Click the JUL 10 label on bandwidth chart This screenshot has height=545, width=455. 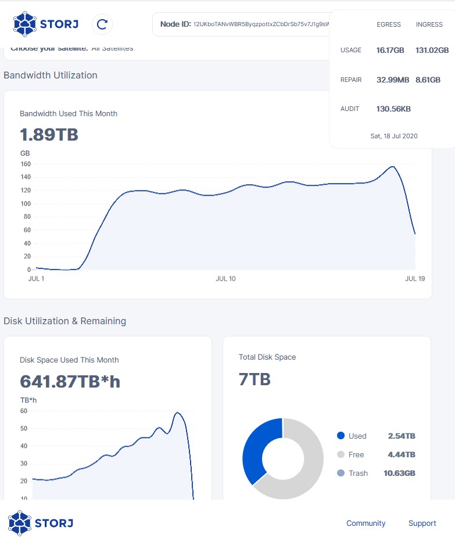pyautogui.click(x=225, y=279)
